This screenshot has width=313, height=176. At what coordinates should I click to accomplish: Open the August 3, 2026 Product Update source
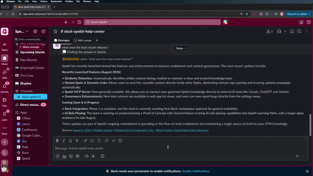[x=92, y=130]
